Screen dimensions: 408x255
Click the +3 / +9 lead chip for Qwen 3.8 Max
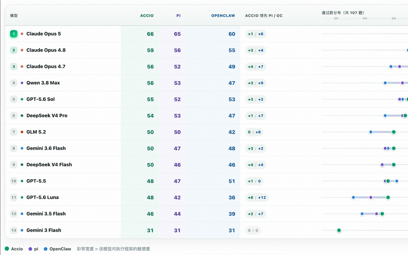click(256, 83)
